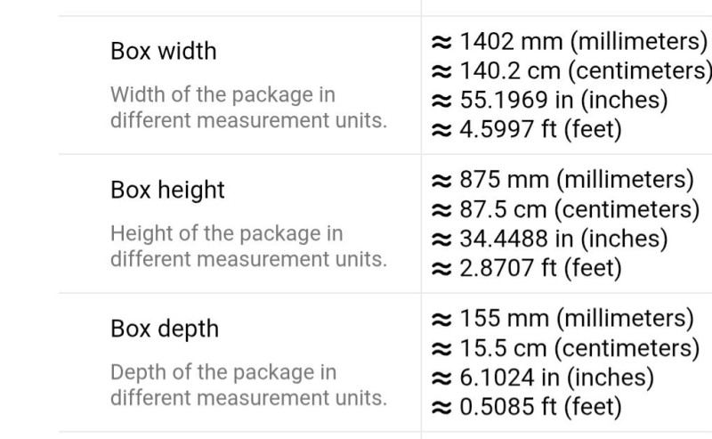Click the 0.5085 ft depth value
The image size is (712, 439).
click(x=496, y=407)
